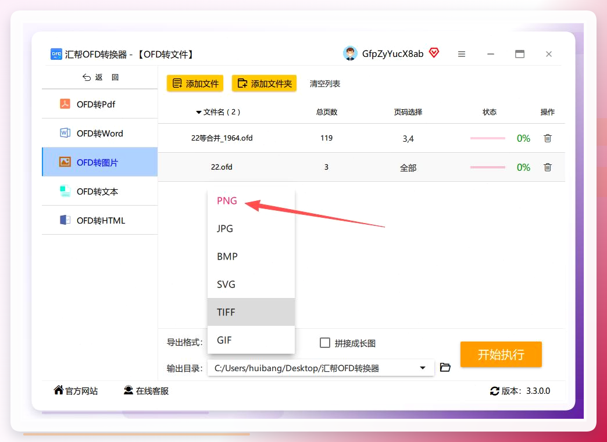Switch to the OFD转HTML tab
This screenshot has width=607, height=442.
coord(100,220)
